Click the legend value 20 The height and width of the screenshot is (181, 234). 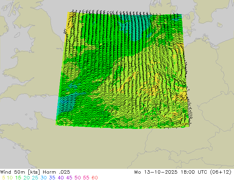(27, 178)
